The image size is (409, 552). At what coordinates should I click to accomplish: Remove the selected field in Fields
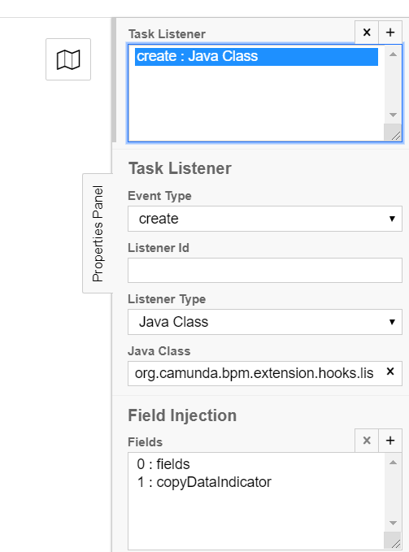tap(367, 441)
